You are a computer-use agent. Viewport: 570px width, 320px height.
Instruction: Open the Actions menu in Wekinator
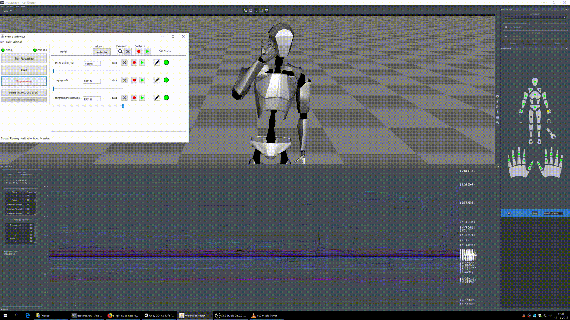pos(18,42)
